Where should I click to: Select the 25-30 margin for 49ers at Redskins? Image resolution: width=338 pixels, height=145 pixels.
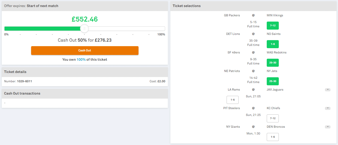coord(273,63)
